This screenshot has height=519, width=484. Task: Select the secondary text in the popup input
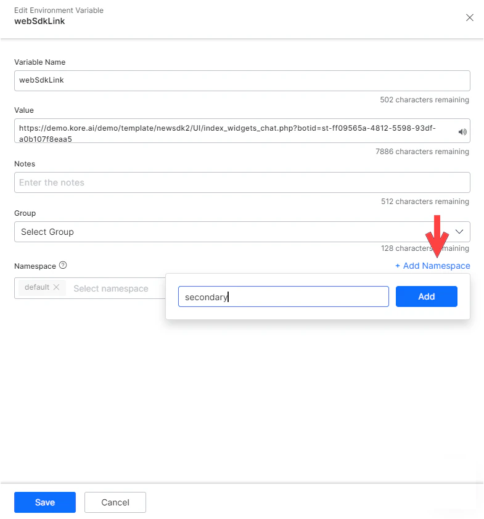(x=203, y=296)
